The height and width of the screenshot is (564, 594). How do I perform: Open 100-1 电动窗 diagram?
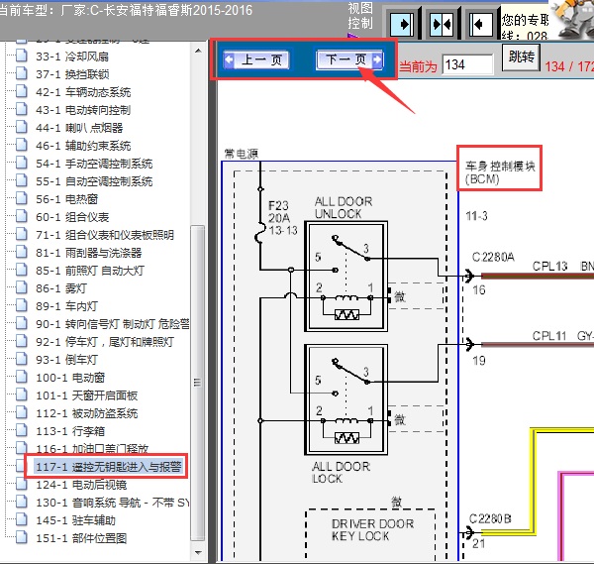pyautogui.click(x=70, y=379)
